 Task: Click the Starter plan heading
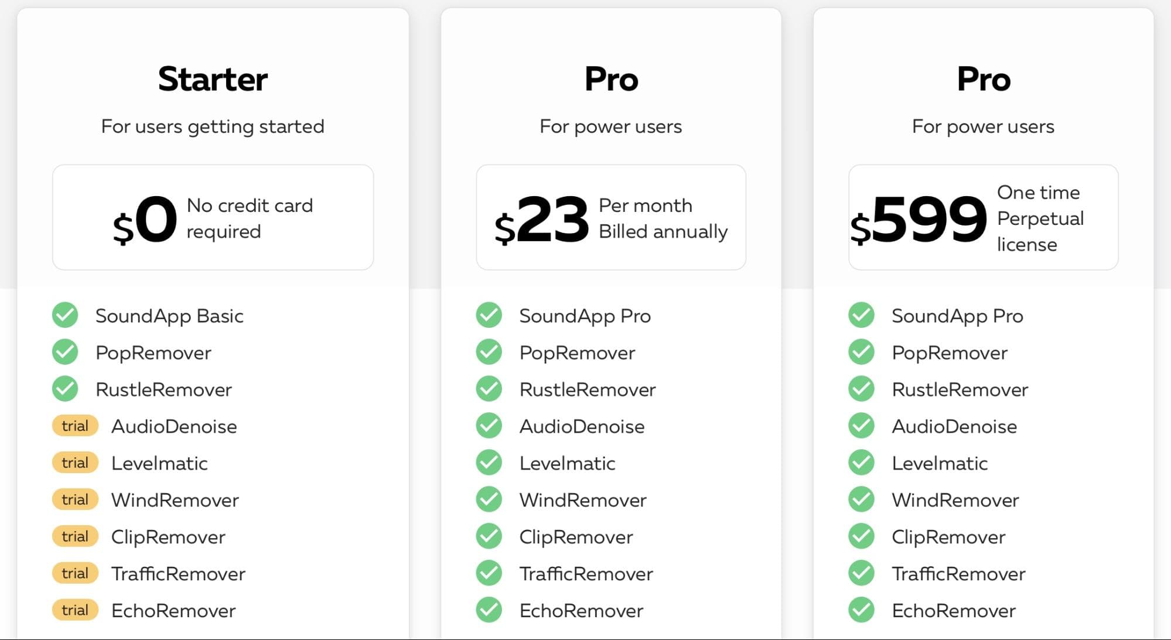[x=213, y=79]
